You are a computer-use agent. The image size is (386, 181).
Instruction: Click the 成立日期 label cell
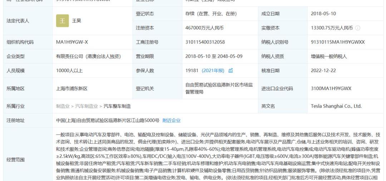point(283,14)
